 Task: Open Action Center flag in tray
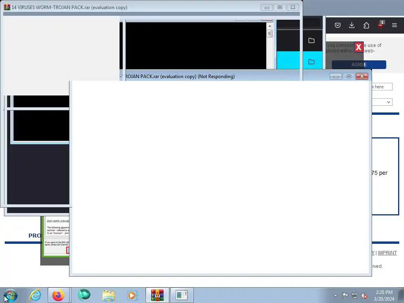(345, 296)
